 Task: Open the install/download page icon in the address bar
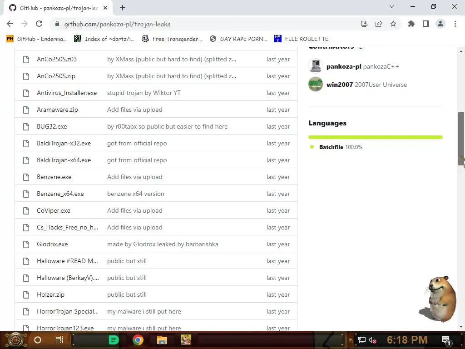click(x=364, y=24)
